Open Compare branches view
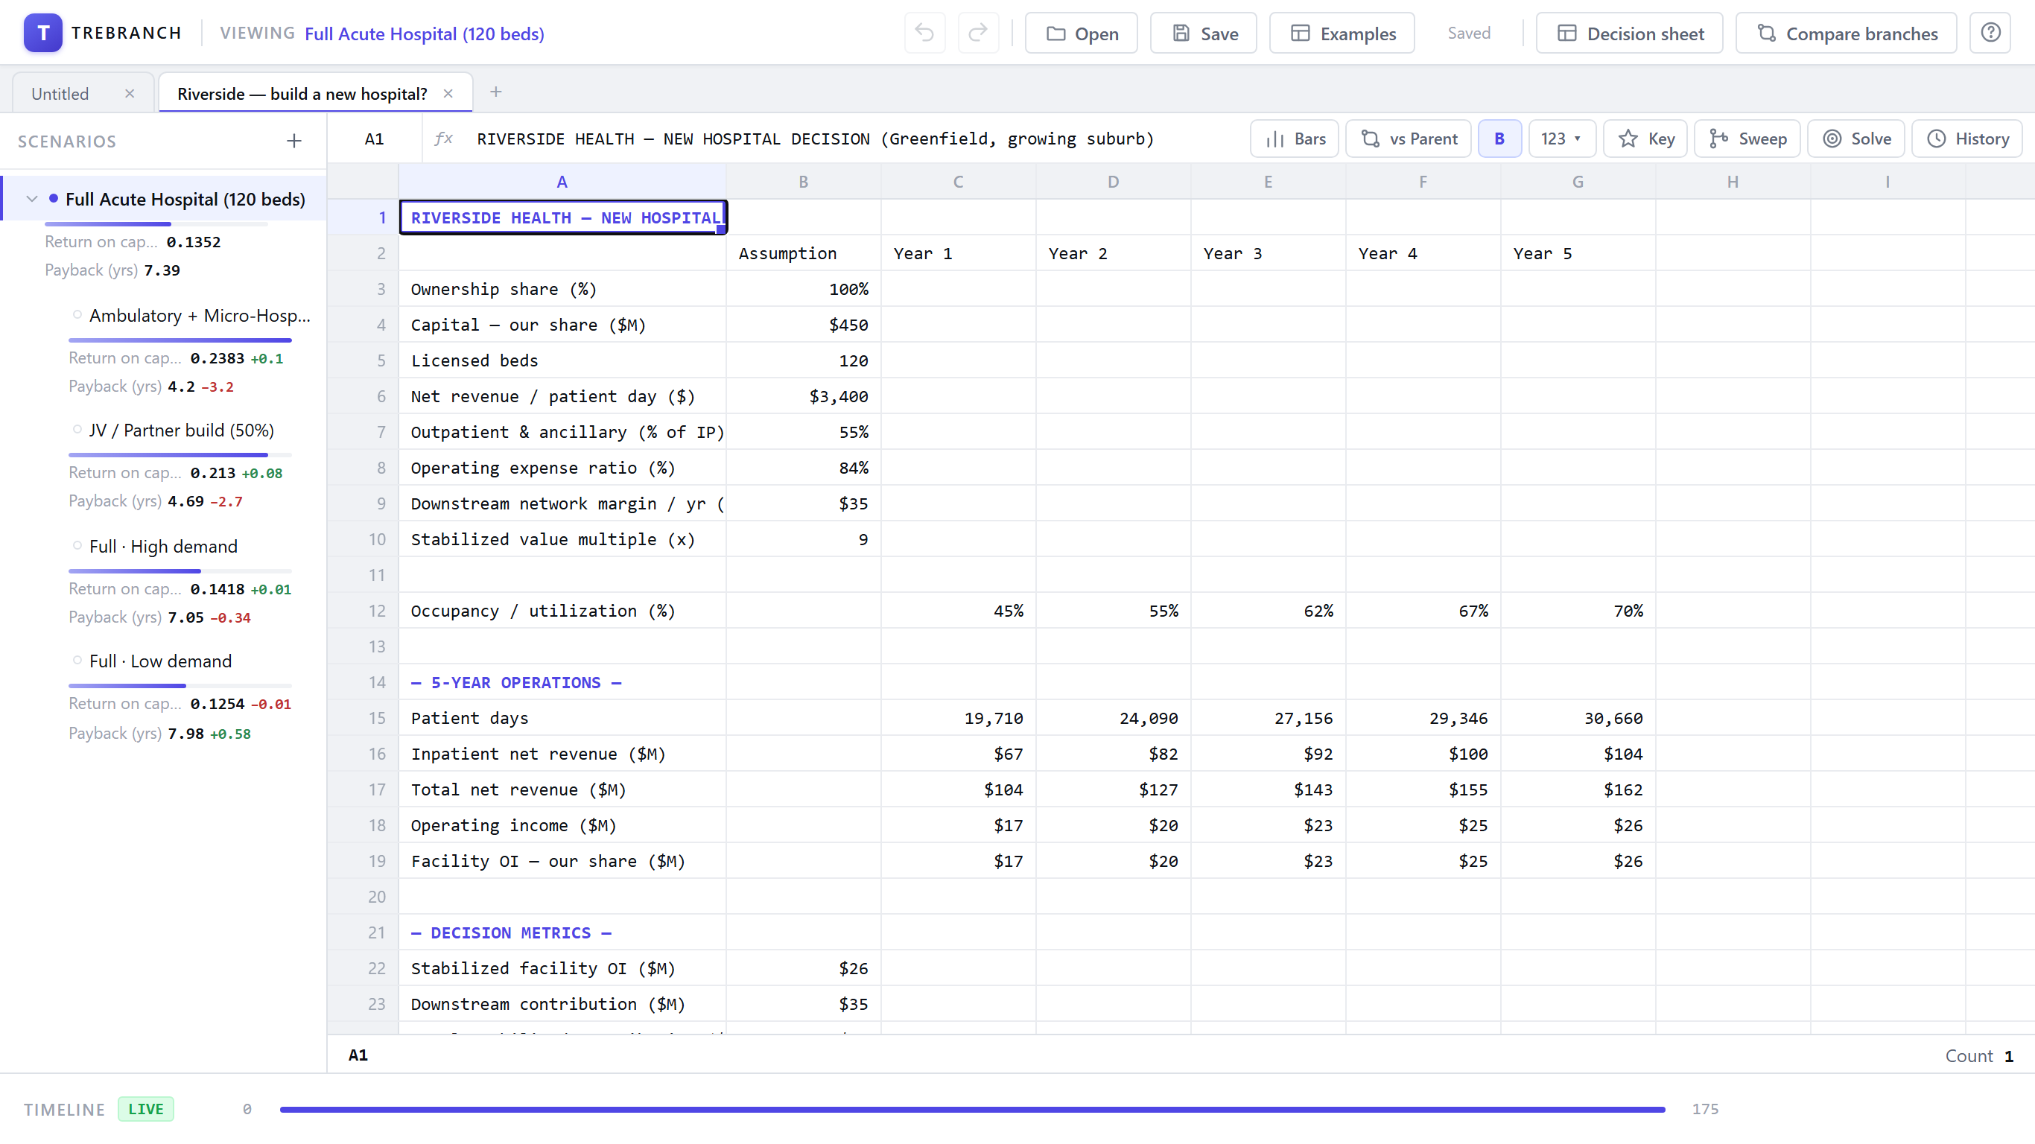The height and width of the screenshot is (1144, 2035). (1845, 34)
